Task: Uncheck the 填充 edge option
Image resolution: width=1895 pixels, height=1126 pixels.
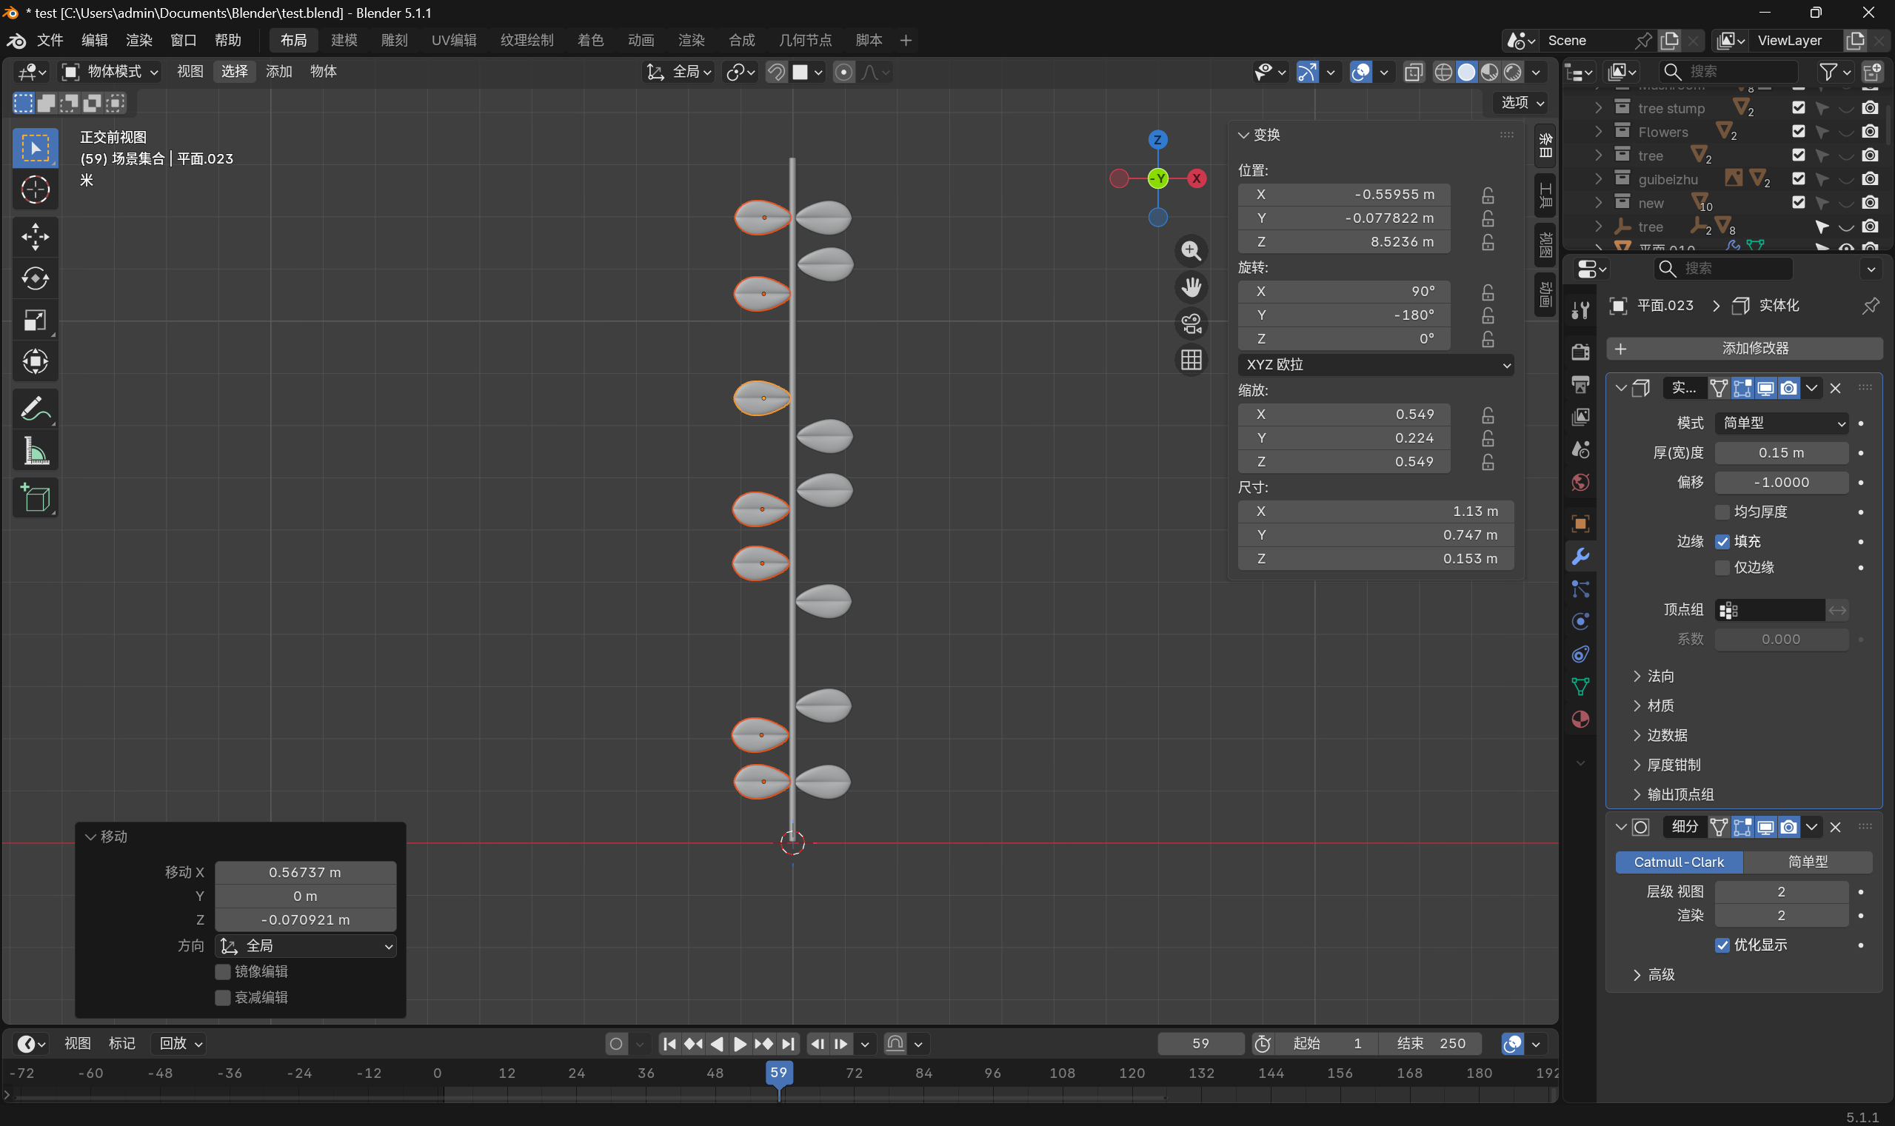Action: coord(1722,542)
